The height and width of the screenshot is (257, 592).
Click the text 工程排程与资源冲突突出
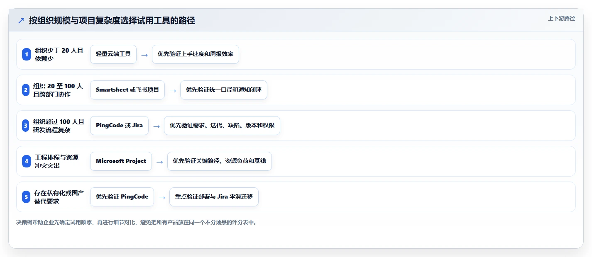pos(57,161)
